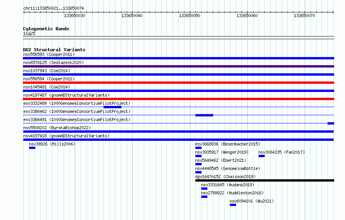This screenshot has height=220, width=345.
Task: Click small blue block under nsv3064335
Action: coord(261,156)
